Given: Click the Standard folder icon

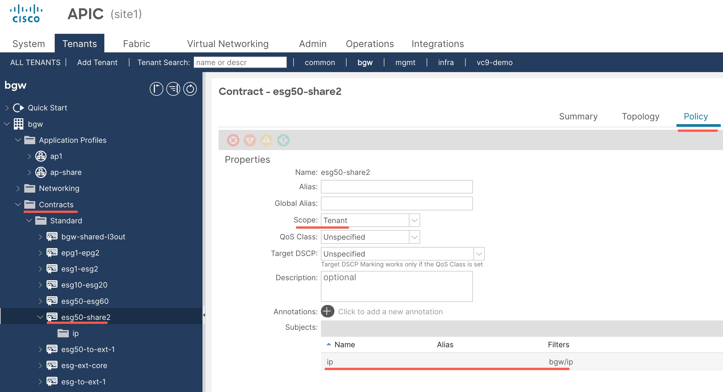Looking at the screenshot, I should coord(41,220).
